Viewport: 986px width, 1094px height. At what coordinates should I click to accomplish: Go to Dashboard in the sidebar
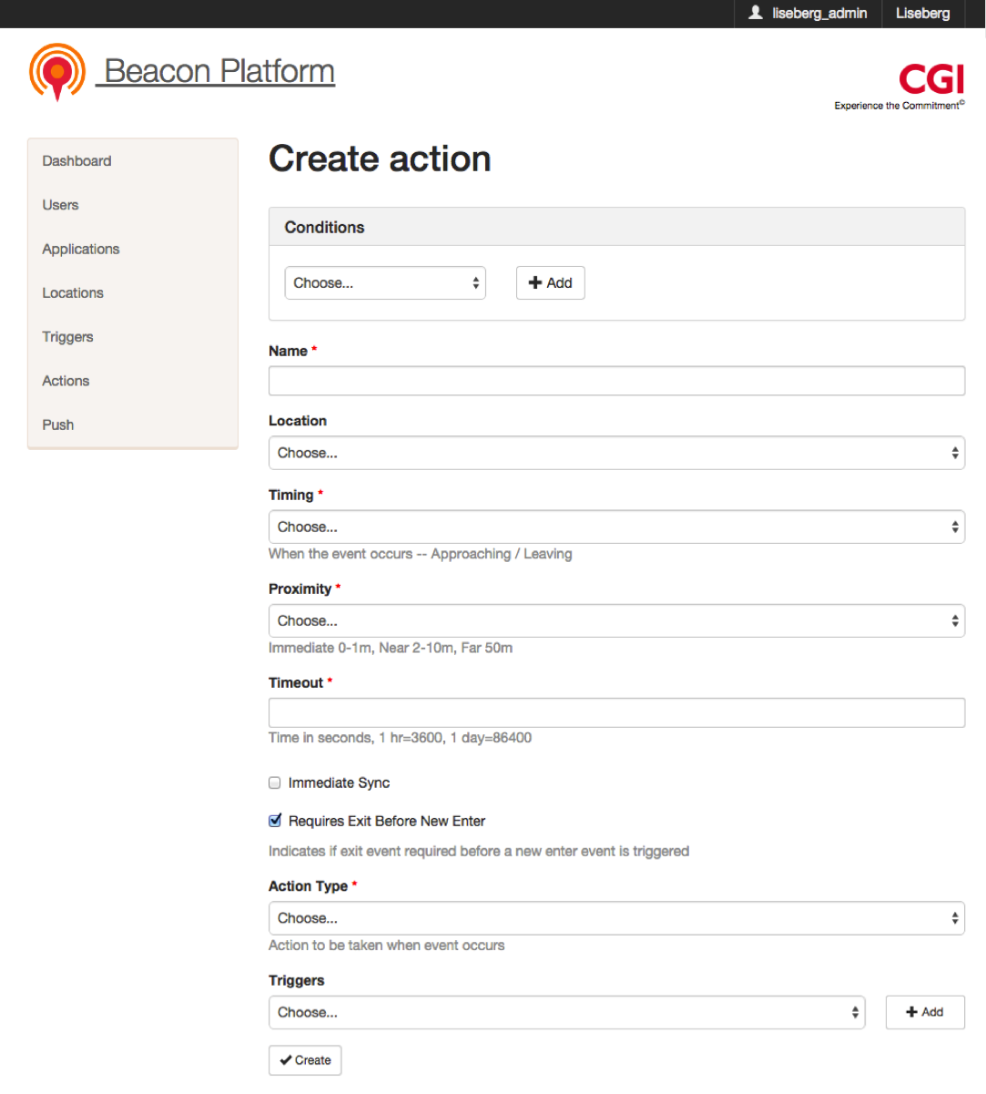click(76, 161)
